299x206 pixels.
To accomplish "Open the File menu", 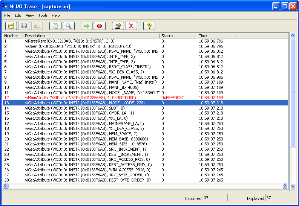I will click(x=7, y=15).
